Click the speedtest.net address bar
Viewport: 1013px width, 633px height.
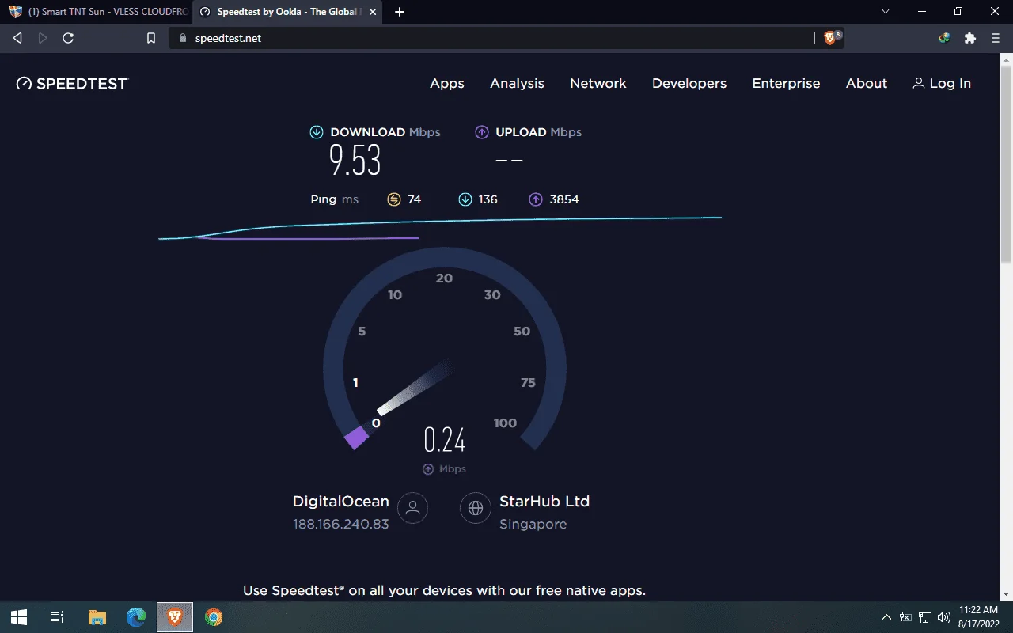491,38
